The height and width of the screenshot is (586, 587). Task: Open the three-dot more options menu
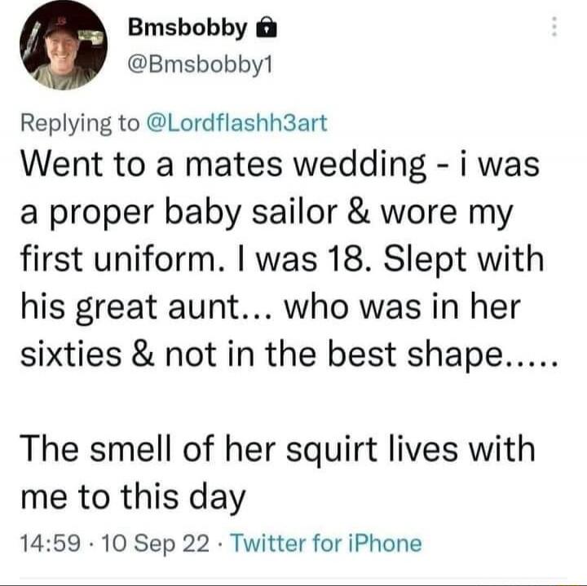point(555,27)
